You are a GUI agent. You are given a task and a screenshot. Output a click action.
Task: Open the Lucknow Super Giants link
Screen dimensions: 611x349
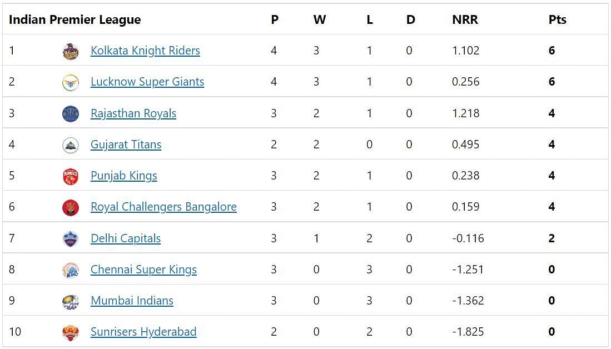147,82
